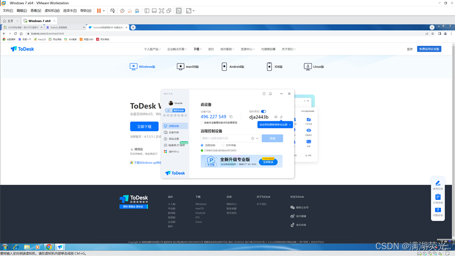
Task: Open VMware 编辑(E) menu
Action: tap(21, 11)
